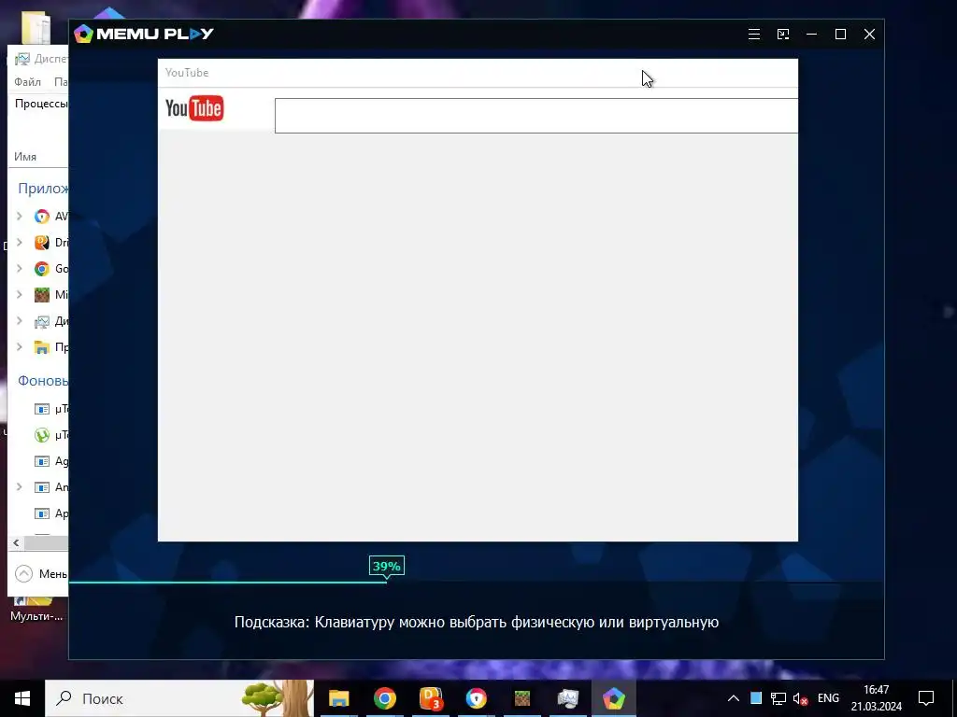Click Task Manager horizontal scrollbar left arrow
This screenshot has height=717, width=957.
pos(16,542)
